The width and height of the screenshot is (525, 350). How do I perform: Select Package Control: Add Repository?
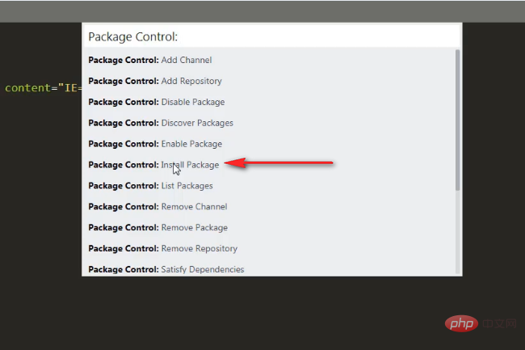(x=269, y=81)
